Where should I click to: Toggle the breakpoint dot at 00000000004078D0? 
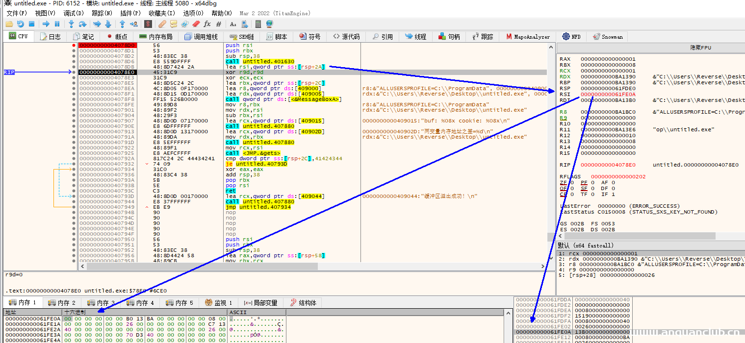[x=74, y=45]
